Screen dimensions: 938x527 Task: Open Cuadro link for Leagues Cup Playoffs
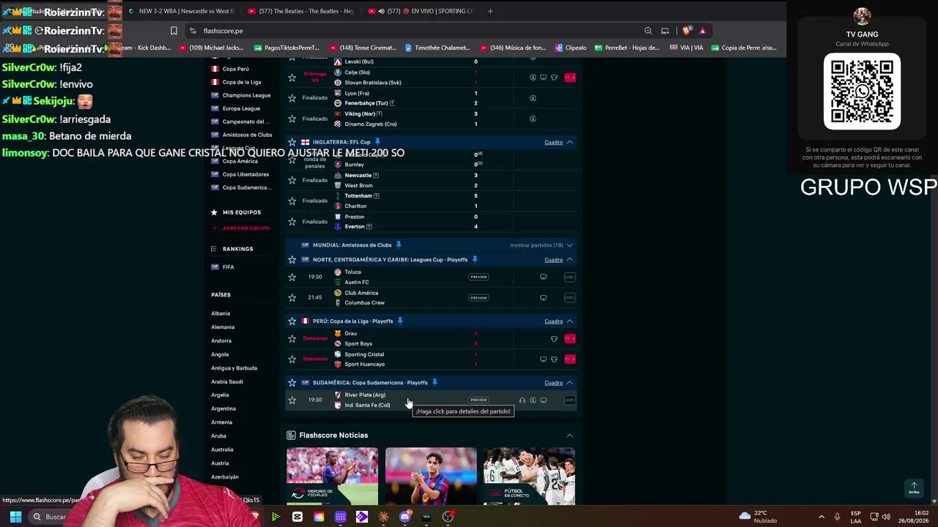(x=553, y=260)
